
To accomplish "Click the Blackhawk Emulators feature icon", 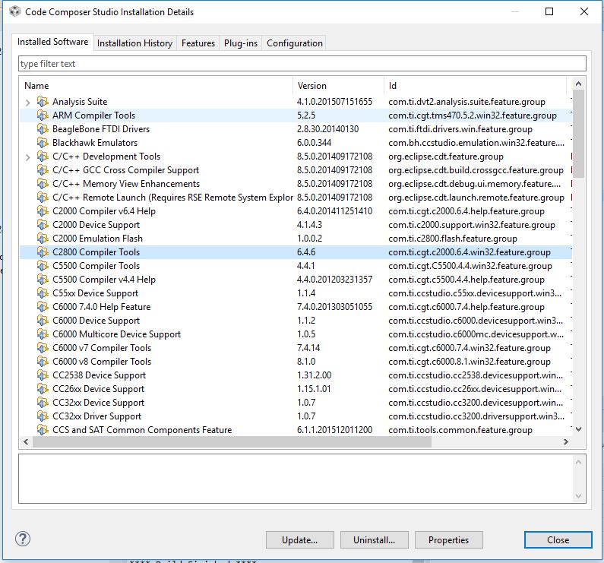I will pos(43,143).
